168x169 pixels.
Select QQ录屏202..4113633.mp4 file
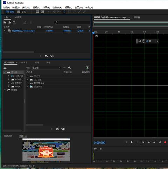pyautogui.click(x=23, y=31)
